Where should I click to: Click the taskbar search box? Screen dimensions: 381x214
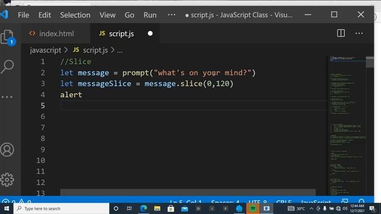click(61, 209)
